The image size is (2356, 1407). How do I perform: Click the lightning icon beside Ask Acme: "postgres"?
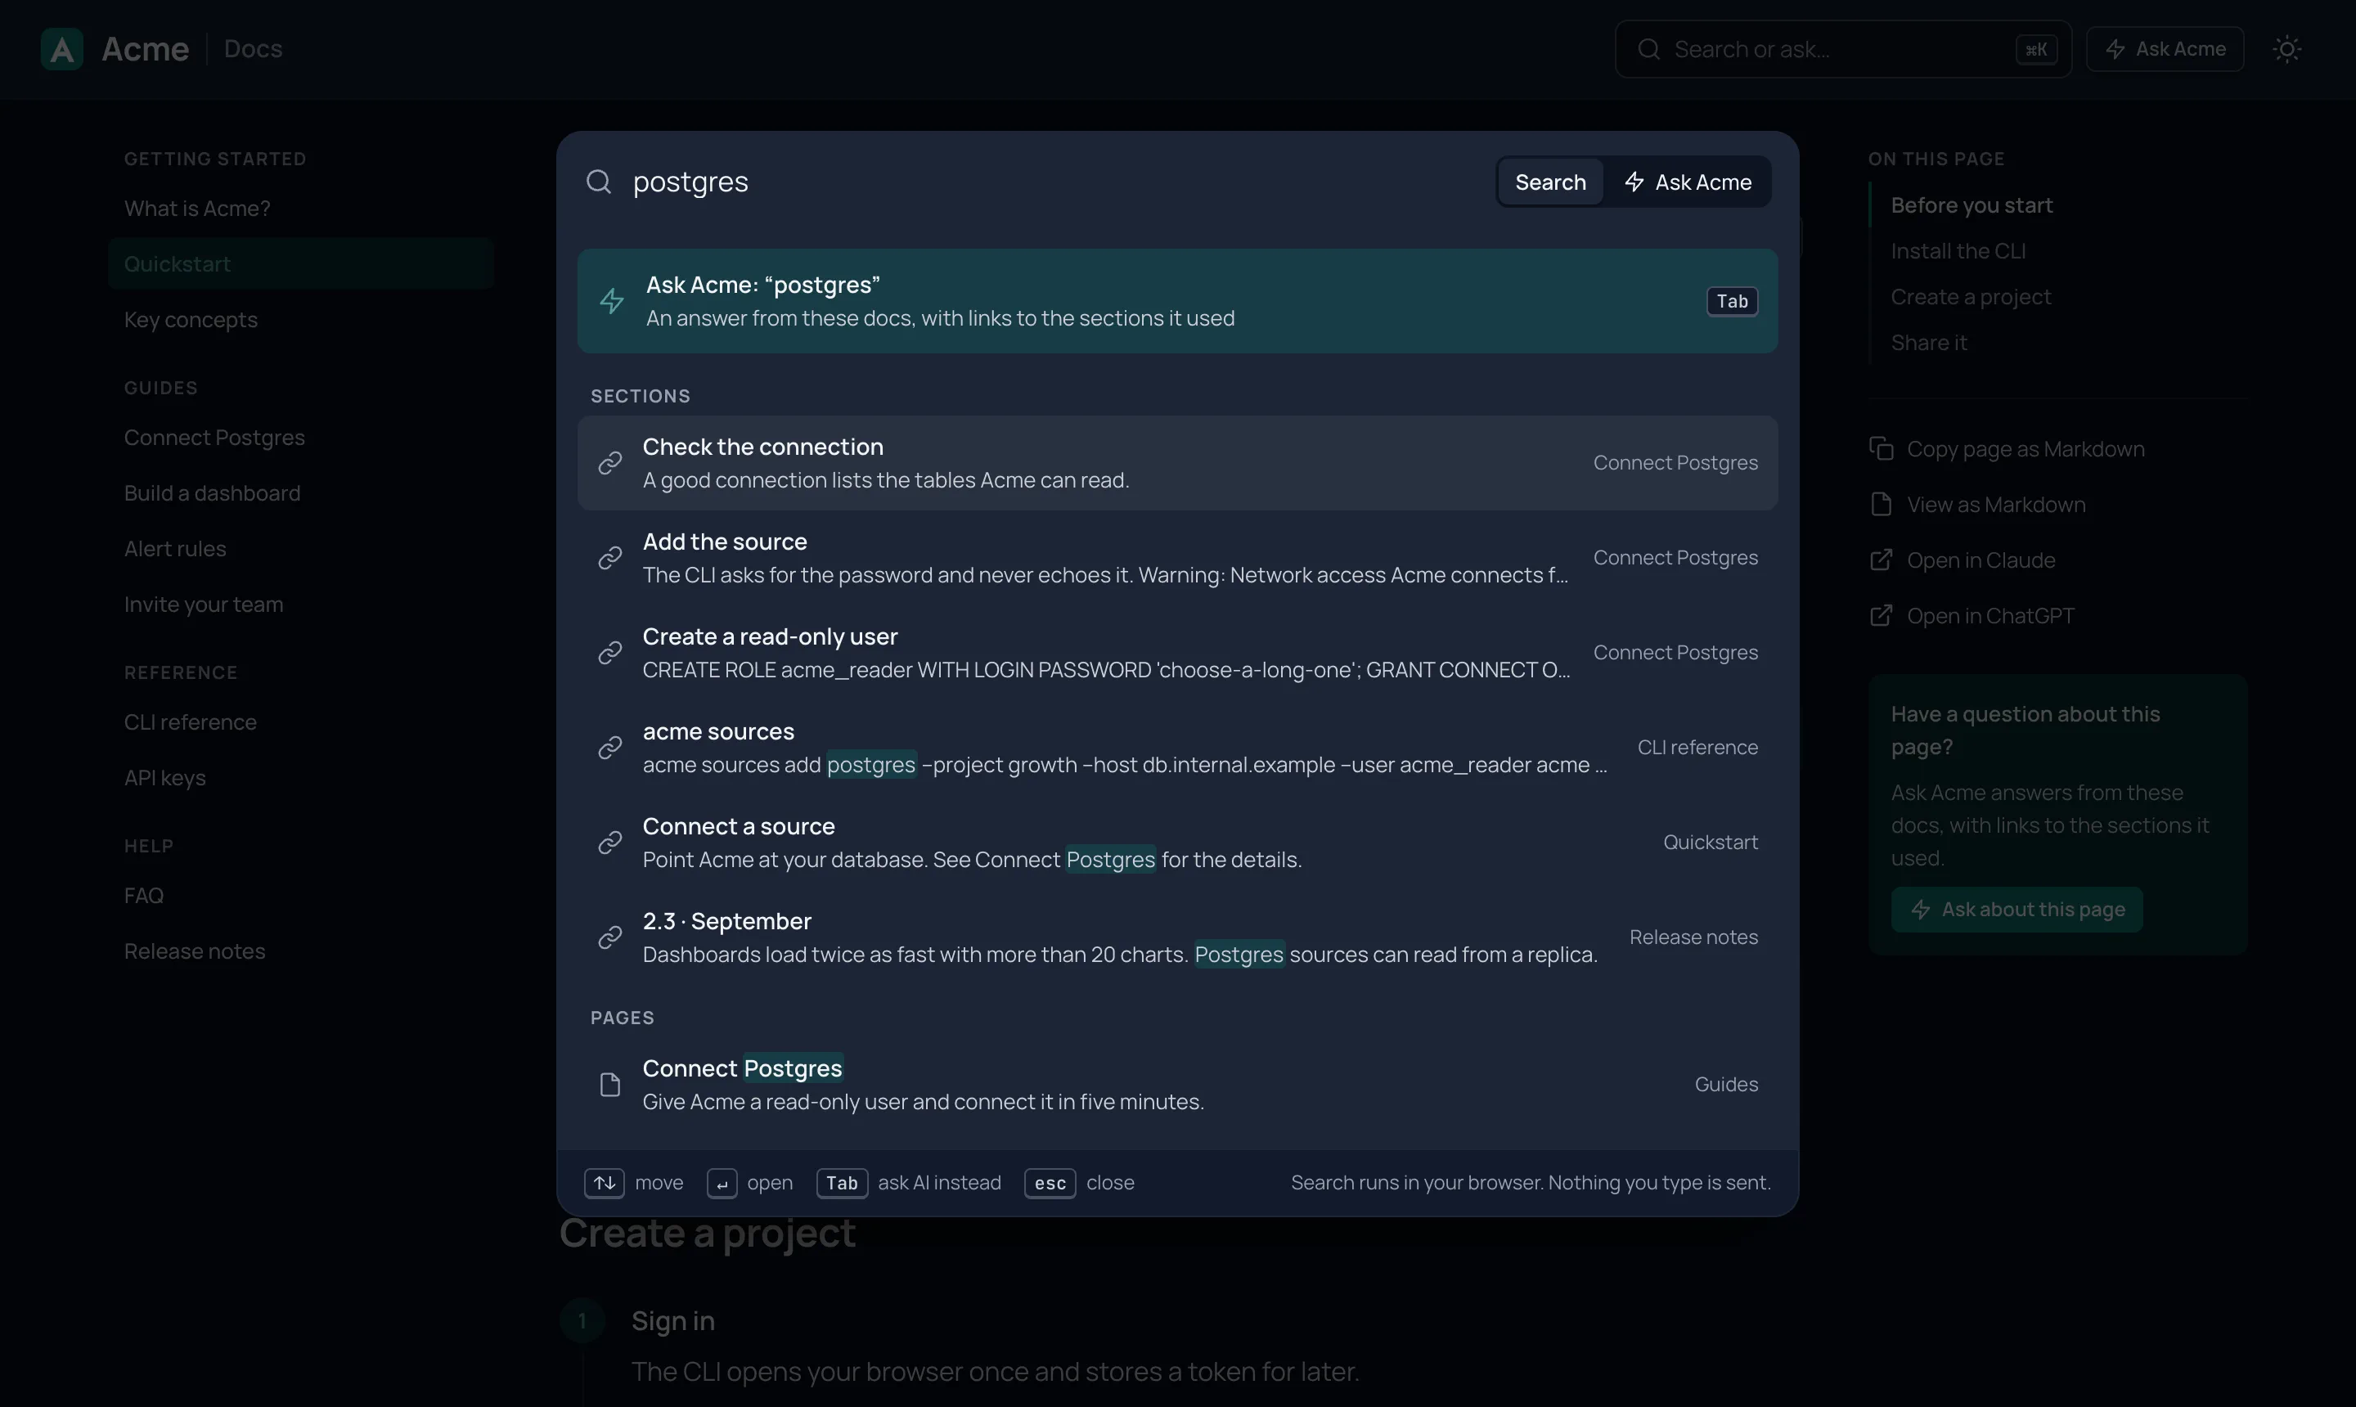pyautogui.click(x=612, y=302)
